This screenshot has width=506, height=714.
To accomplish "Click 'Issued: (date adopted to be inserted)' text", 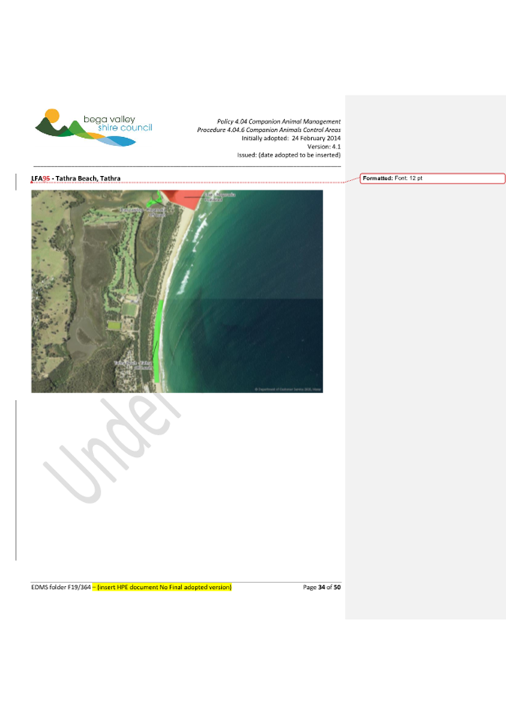I will point(289,155).
